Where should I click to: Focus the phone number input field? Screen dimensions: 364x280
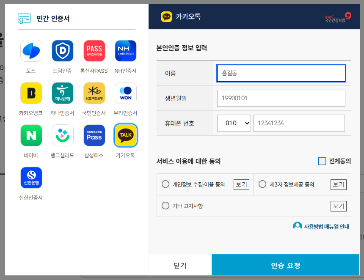point(299,123)
